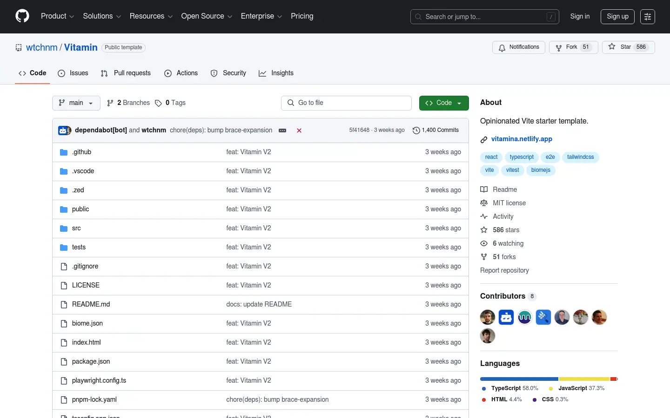Switch to the Code tab
The height and width of the screenshot is (418, 670).
click(x=33, y=73)
